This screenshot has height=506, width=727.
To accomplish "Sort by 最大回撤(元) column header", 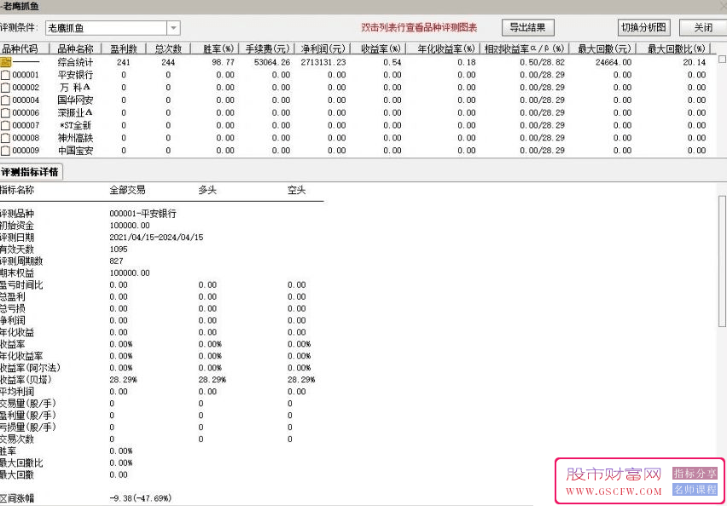I will (602, 49).
